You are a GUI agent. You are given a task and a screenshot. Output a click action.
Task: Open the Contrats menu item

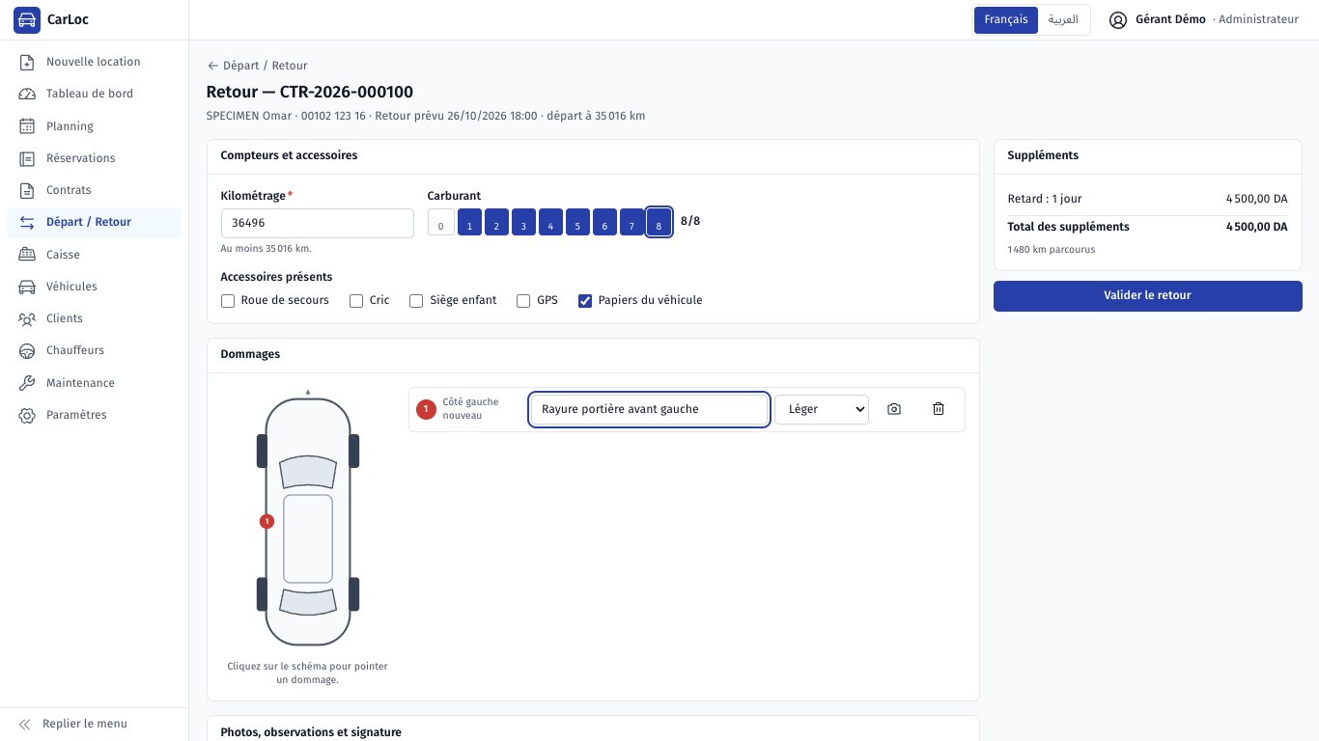pos(94,190)
